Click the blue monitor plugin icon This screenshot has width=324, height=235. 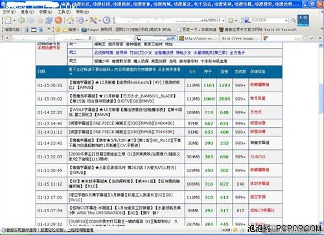(x=41, y=30)
